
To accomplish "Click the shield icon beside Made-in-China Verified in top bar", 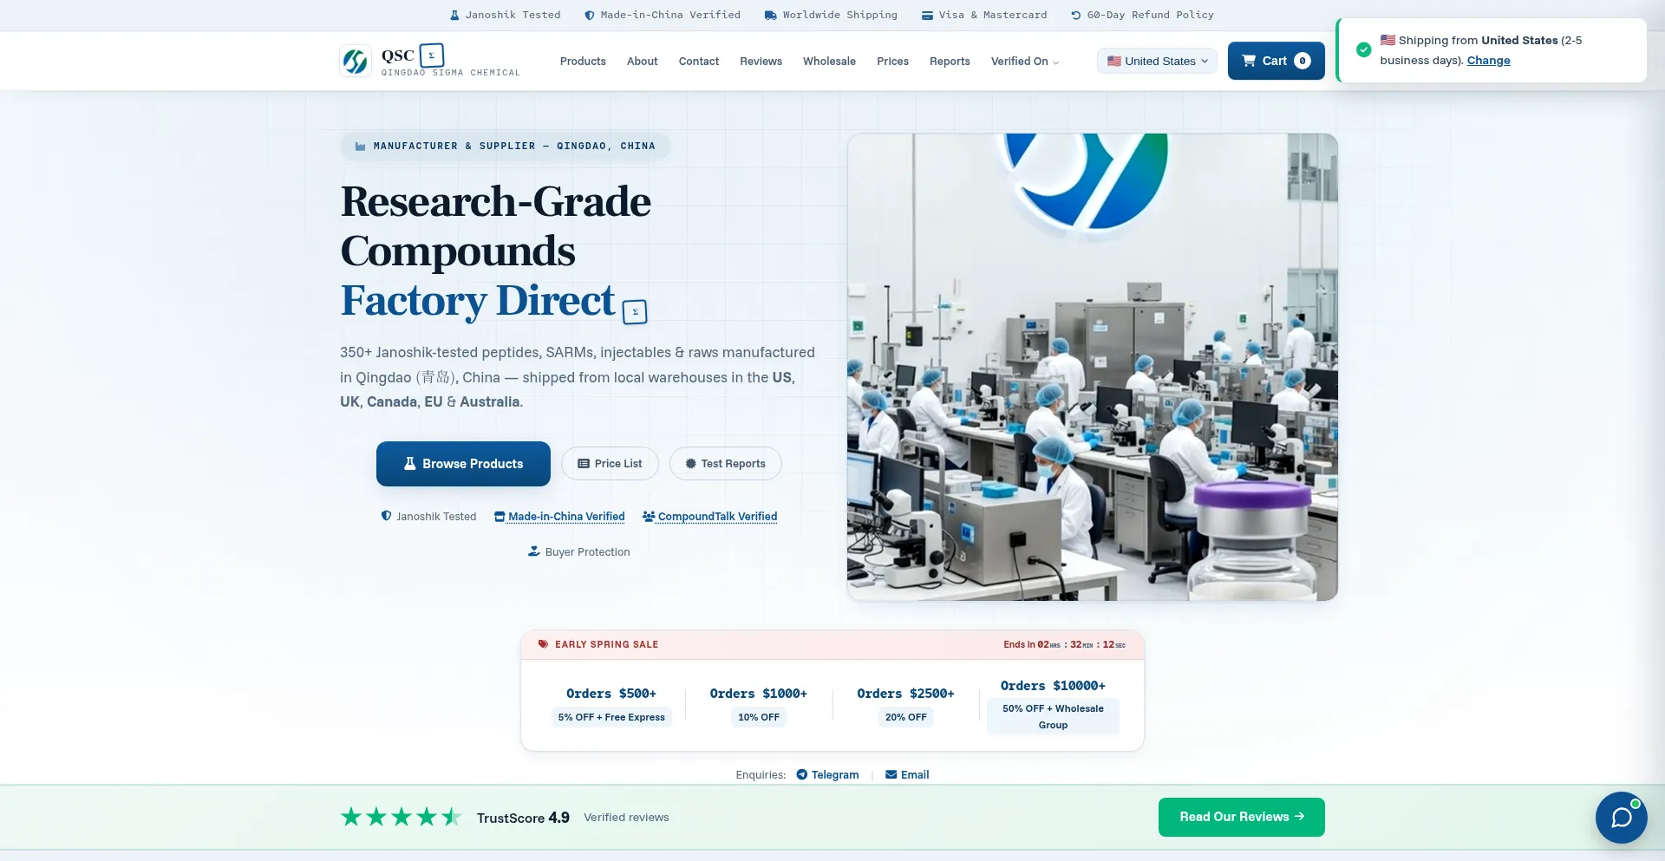I will (590, 15).
